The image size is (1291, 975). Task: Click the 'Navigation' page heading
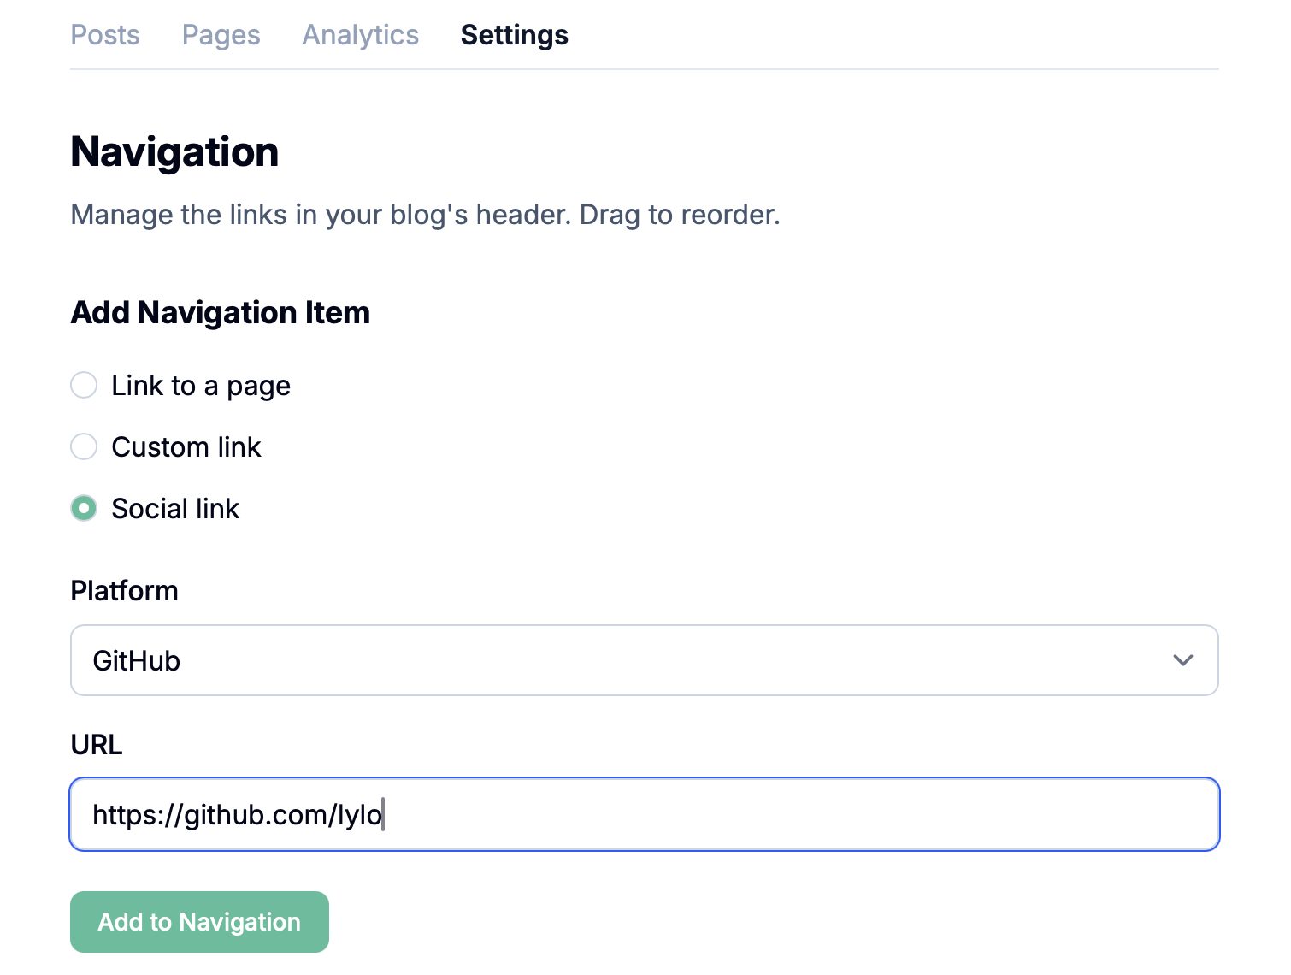(174, 152)
